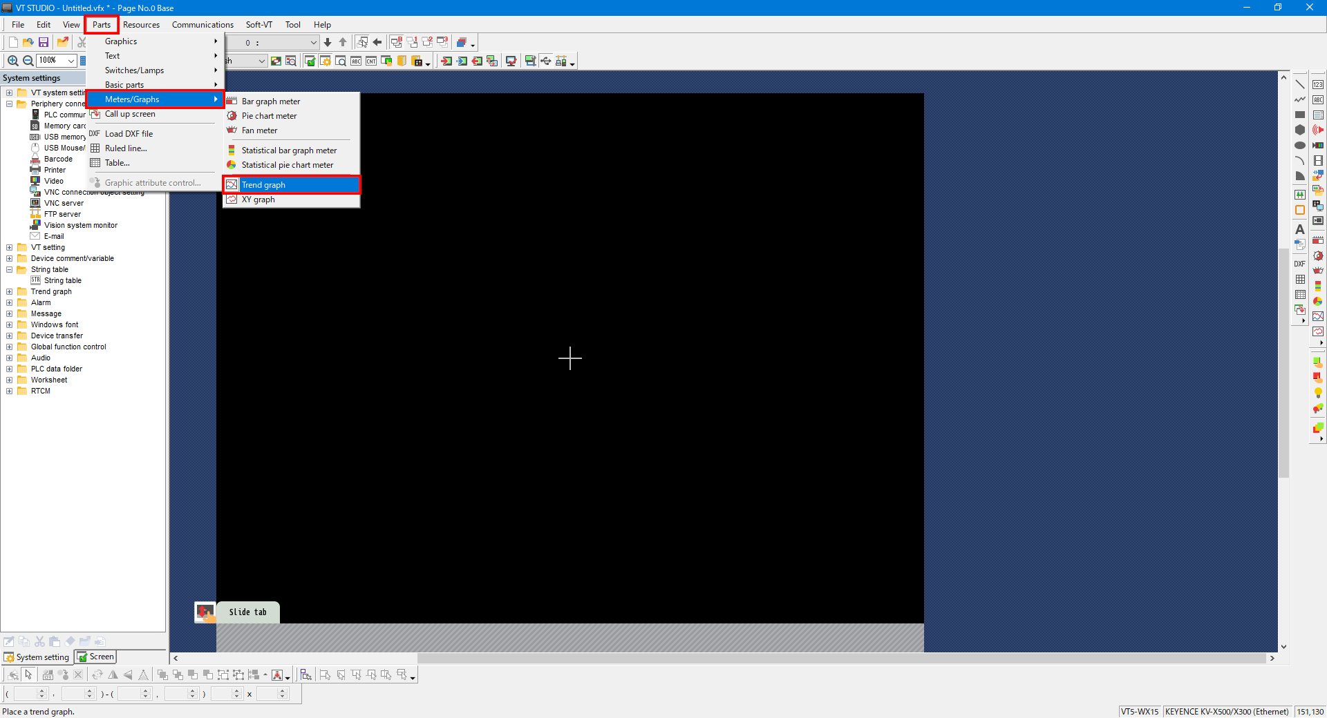Click the left-pointing back arrow toolbar icon
This screenshot has height=718, width=1327.
point(377,42)
